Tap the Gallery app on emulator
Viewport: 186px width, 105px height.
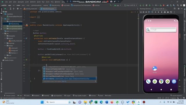point(155,70)
